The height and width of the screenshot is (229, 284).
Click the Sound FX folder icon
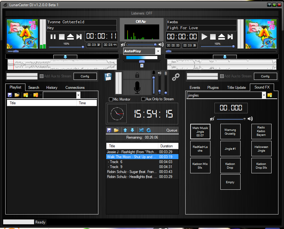270,95
